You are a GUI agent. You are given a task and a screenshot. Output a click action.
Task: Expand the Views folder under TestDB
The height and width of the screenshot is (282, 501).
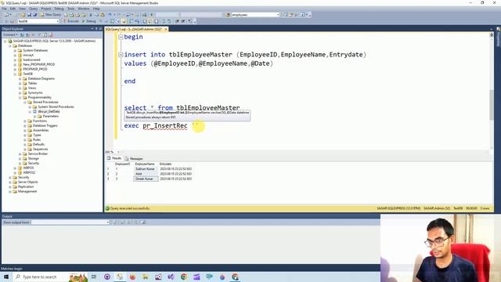[20, 88]
